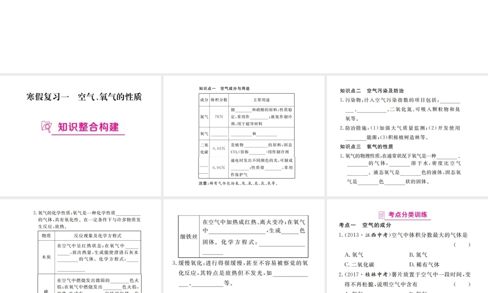
Task: Click the answer bracket for question 1
Action: point(462,245)
